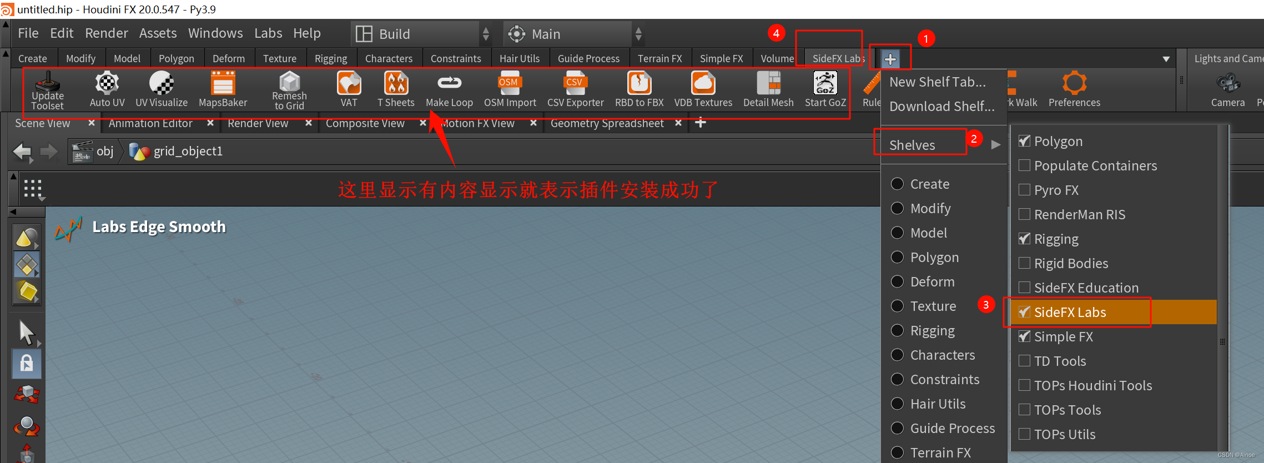Click grid_object1 in the network path
This screenshot has height=463, width=1264.
pyautogui.click(x=188, y=151)
